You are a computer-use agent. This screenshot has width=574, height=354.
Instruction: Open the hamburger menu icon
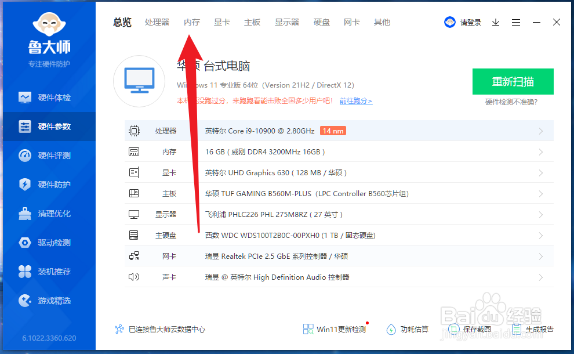click(x=516, y=23)
